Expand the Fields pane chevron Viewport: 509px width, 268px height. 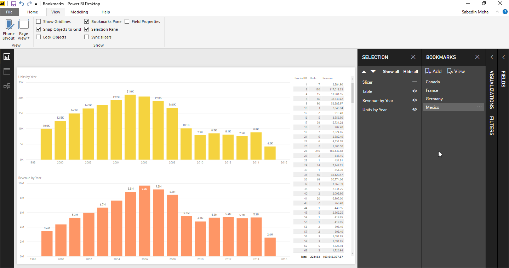[503, 57]
